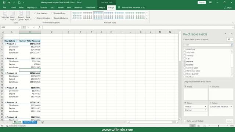Click the Sign in button

point(202,3)
